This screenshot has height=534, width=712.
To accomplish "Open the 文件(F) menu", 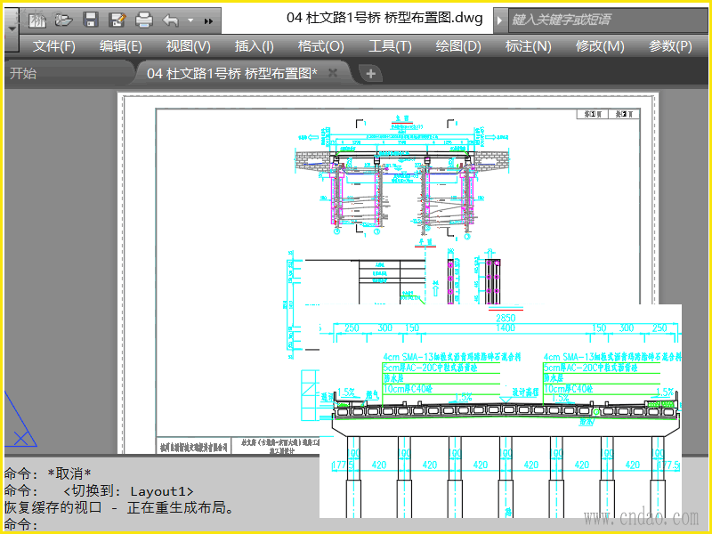I will (x=54, y=46).
